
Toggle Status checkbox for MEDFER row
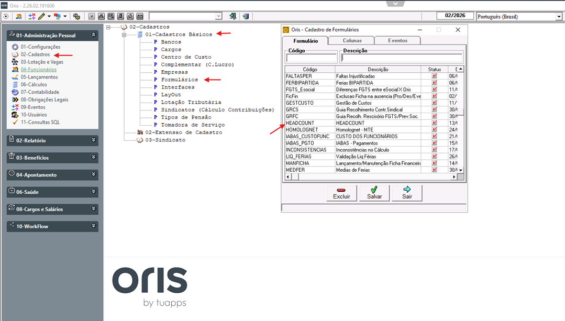[x=434, y=170]
